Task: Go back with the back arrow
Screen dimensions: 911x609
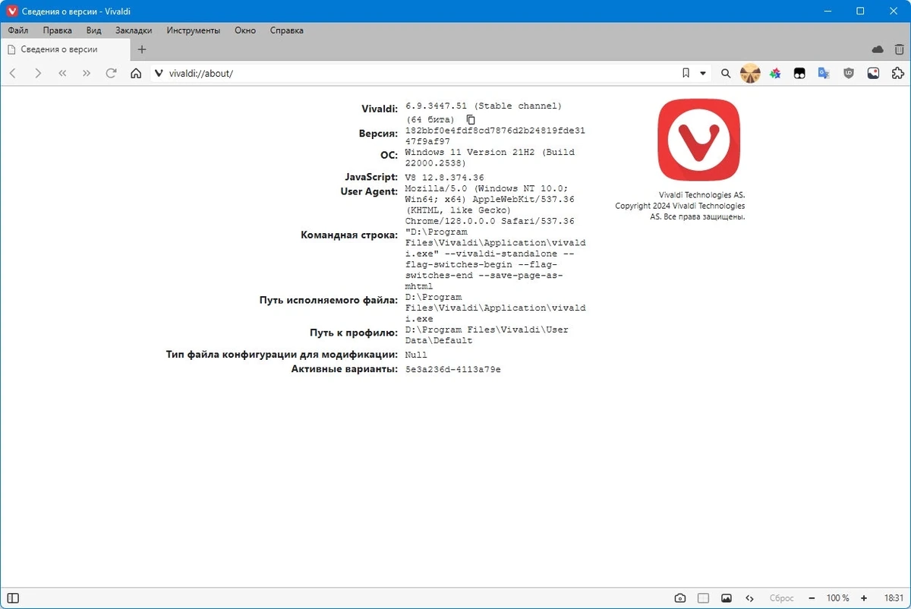Action: tap(13, 74)
